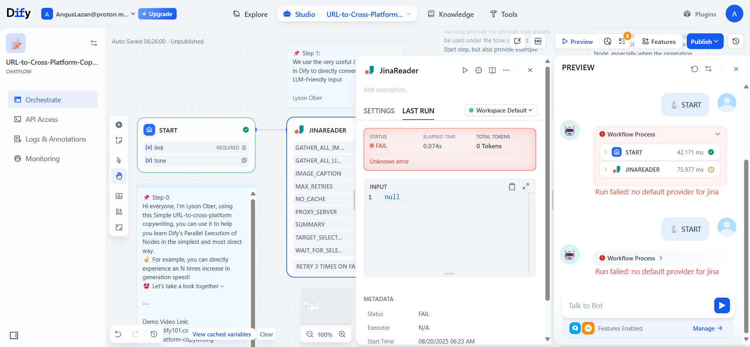The image size is (750, 347).
Task: Maximize the workflow canvas
Action: click(119, 227)
